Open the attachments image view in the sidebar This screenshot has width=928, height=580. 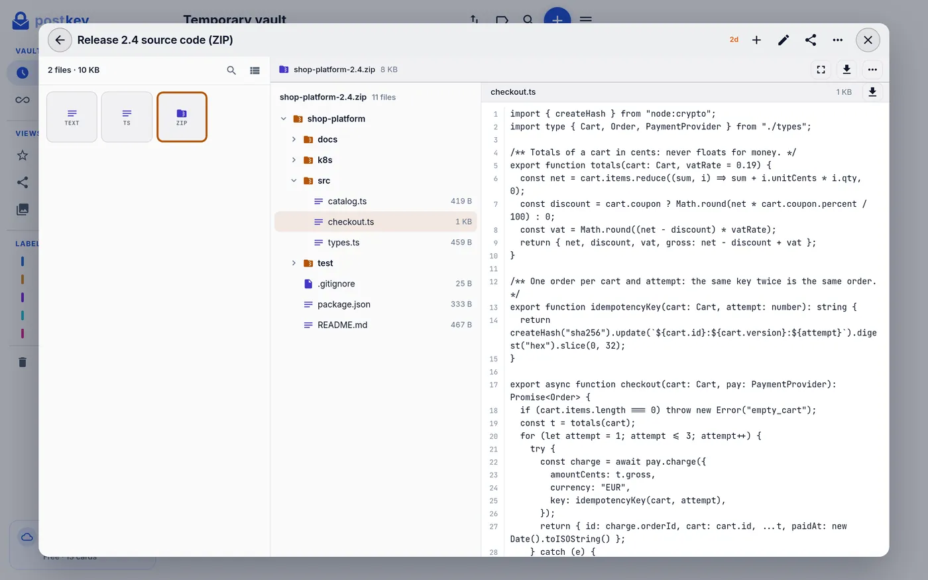tap(23, 209)
